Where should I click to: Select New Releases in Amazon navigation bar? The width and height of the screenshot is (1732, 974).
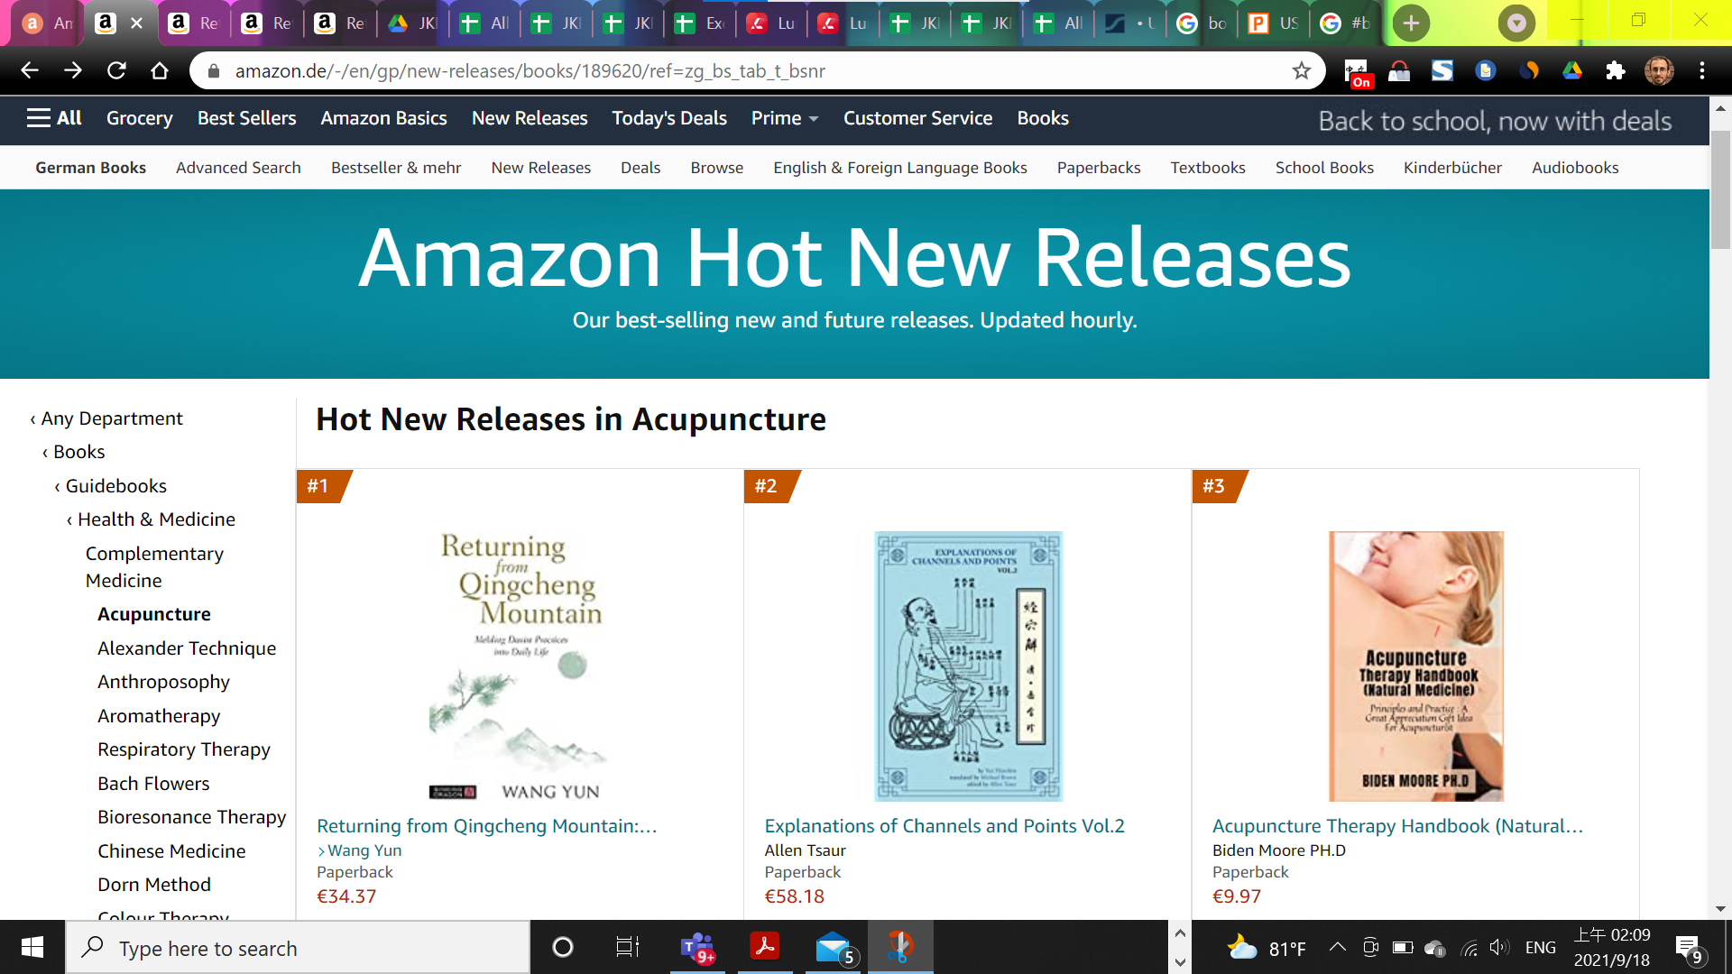pos(530,118)
